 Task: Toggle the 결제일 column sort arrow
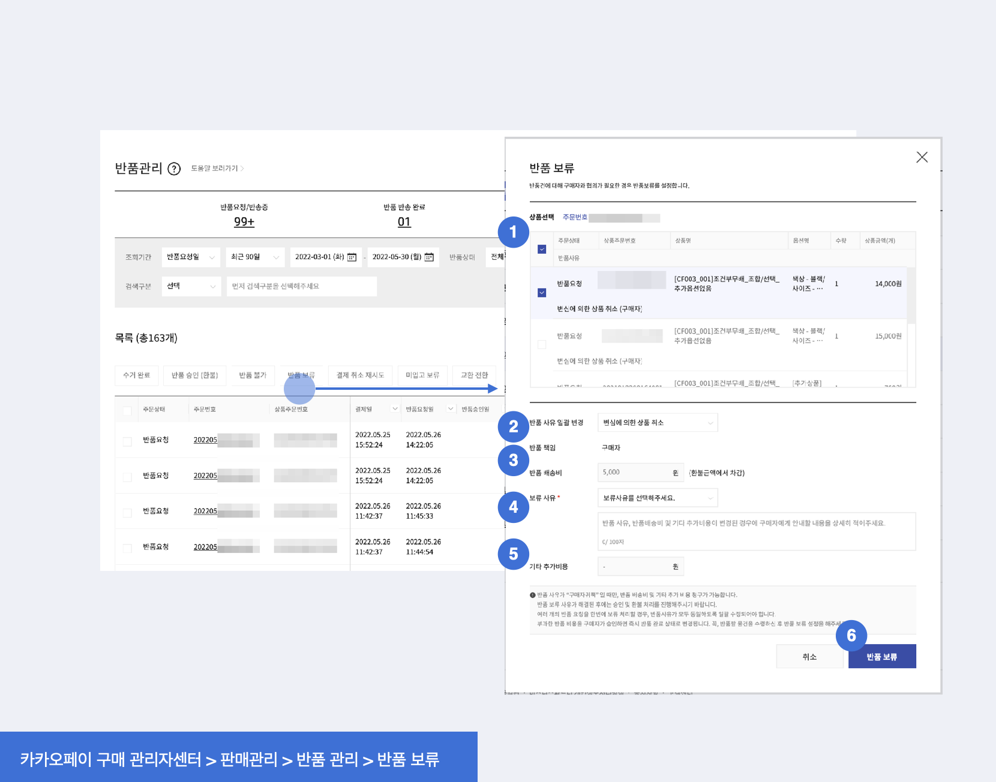coord(395,409)
